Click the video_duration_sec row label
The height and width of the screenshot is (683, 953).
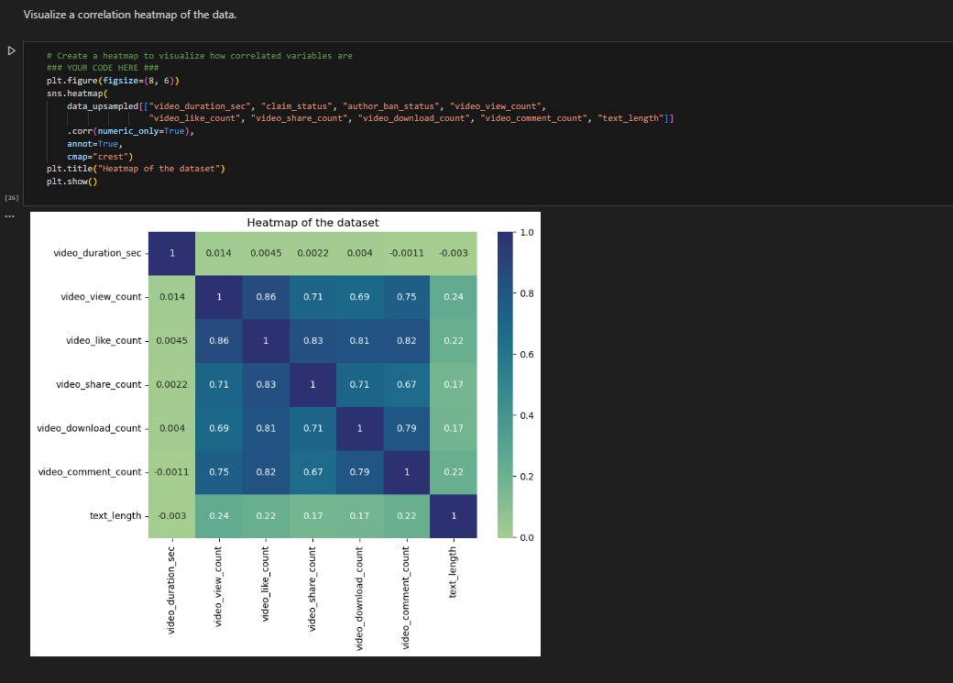click(x=99, y=253)
